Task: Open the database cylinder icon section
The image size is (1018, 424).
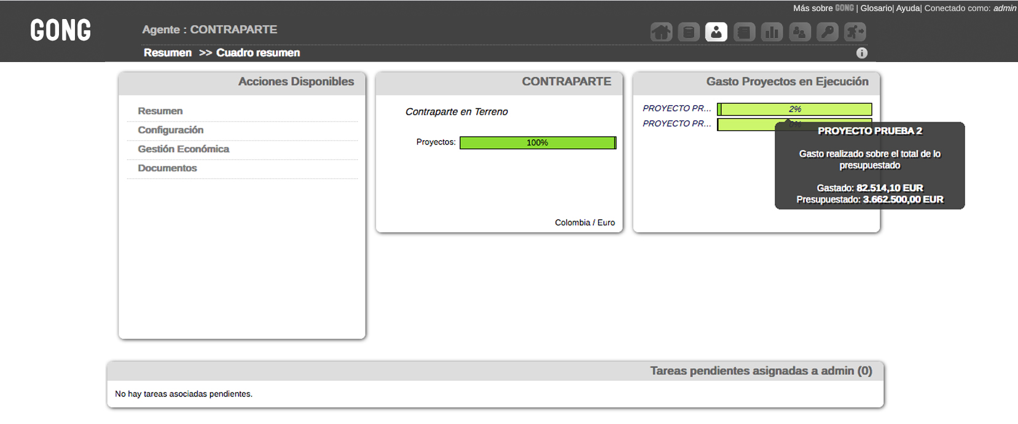Action: tap(689, 32)
